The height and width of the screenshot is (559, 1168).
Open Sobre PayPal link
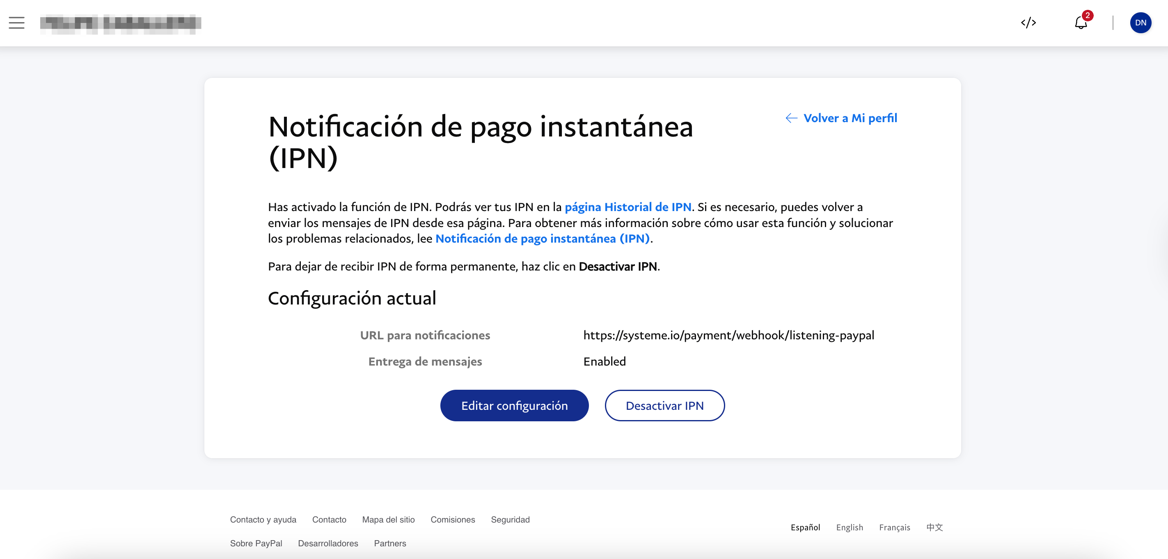(x=256, y=543)
